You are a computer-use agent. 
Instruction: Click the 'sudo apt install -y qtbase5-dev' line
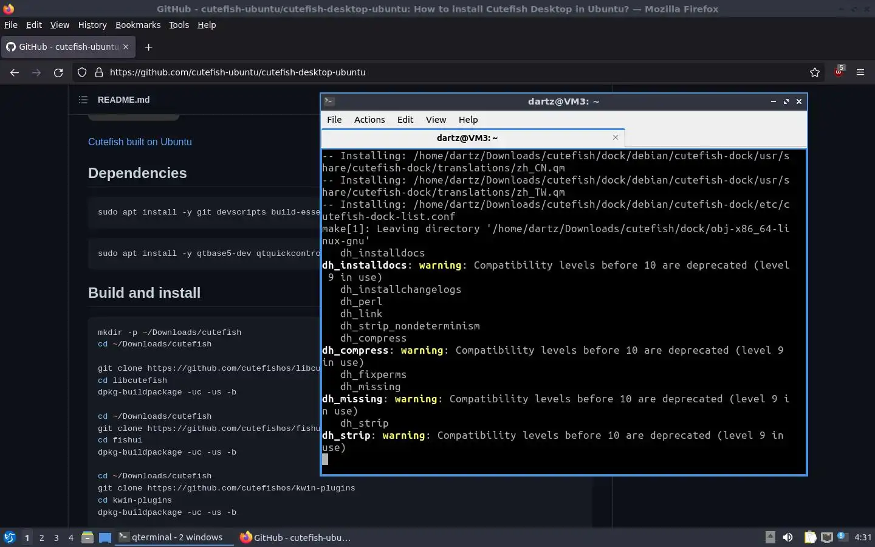(x=209, y=253)
